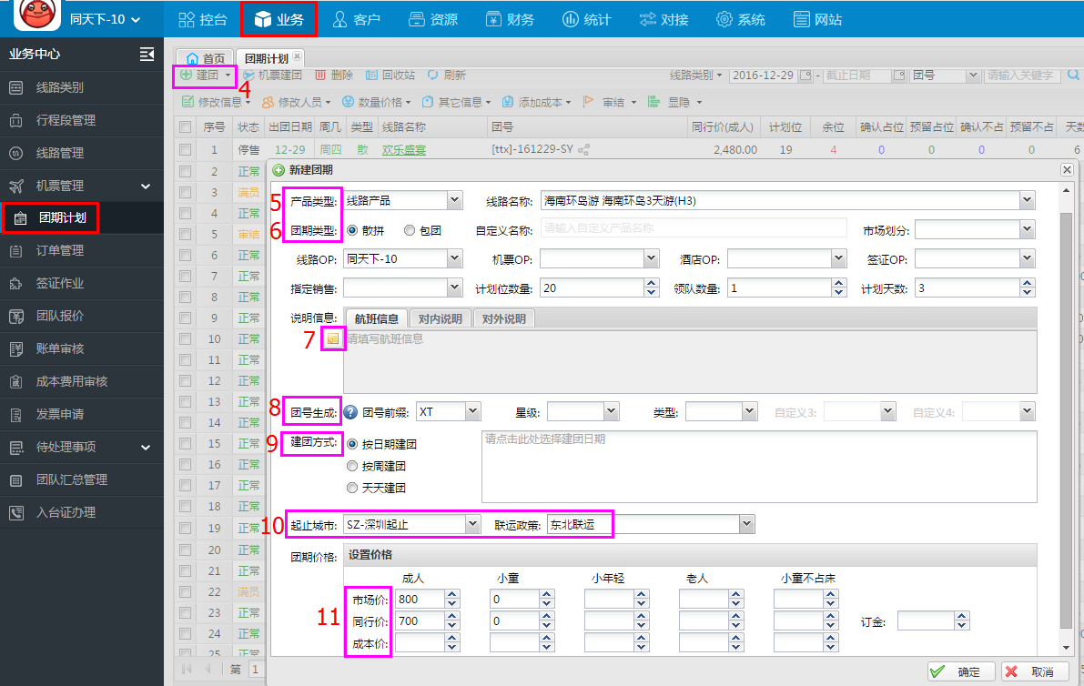Click the 确定 button
This screenshot has width=1084, height=686.
click(x=961, y=671)
